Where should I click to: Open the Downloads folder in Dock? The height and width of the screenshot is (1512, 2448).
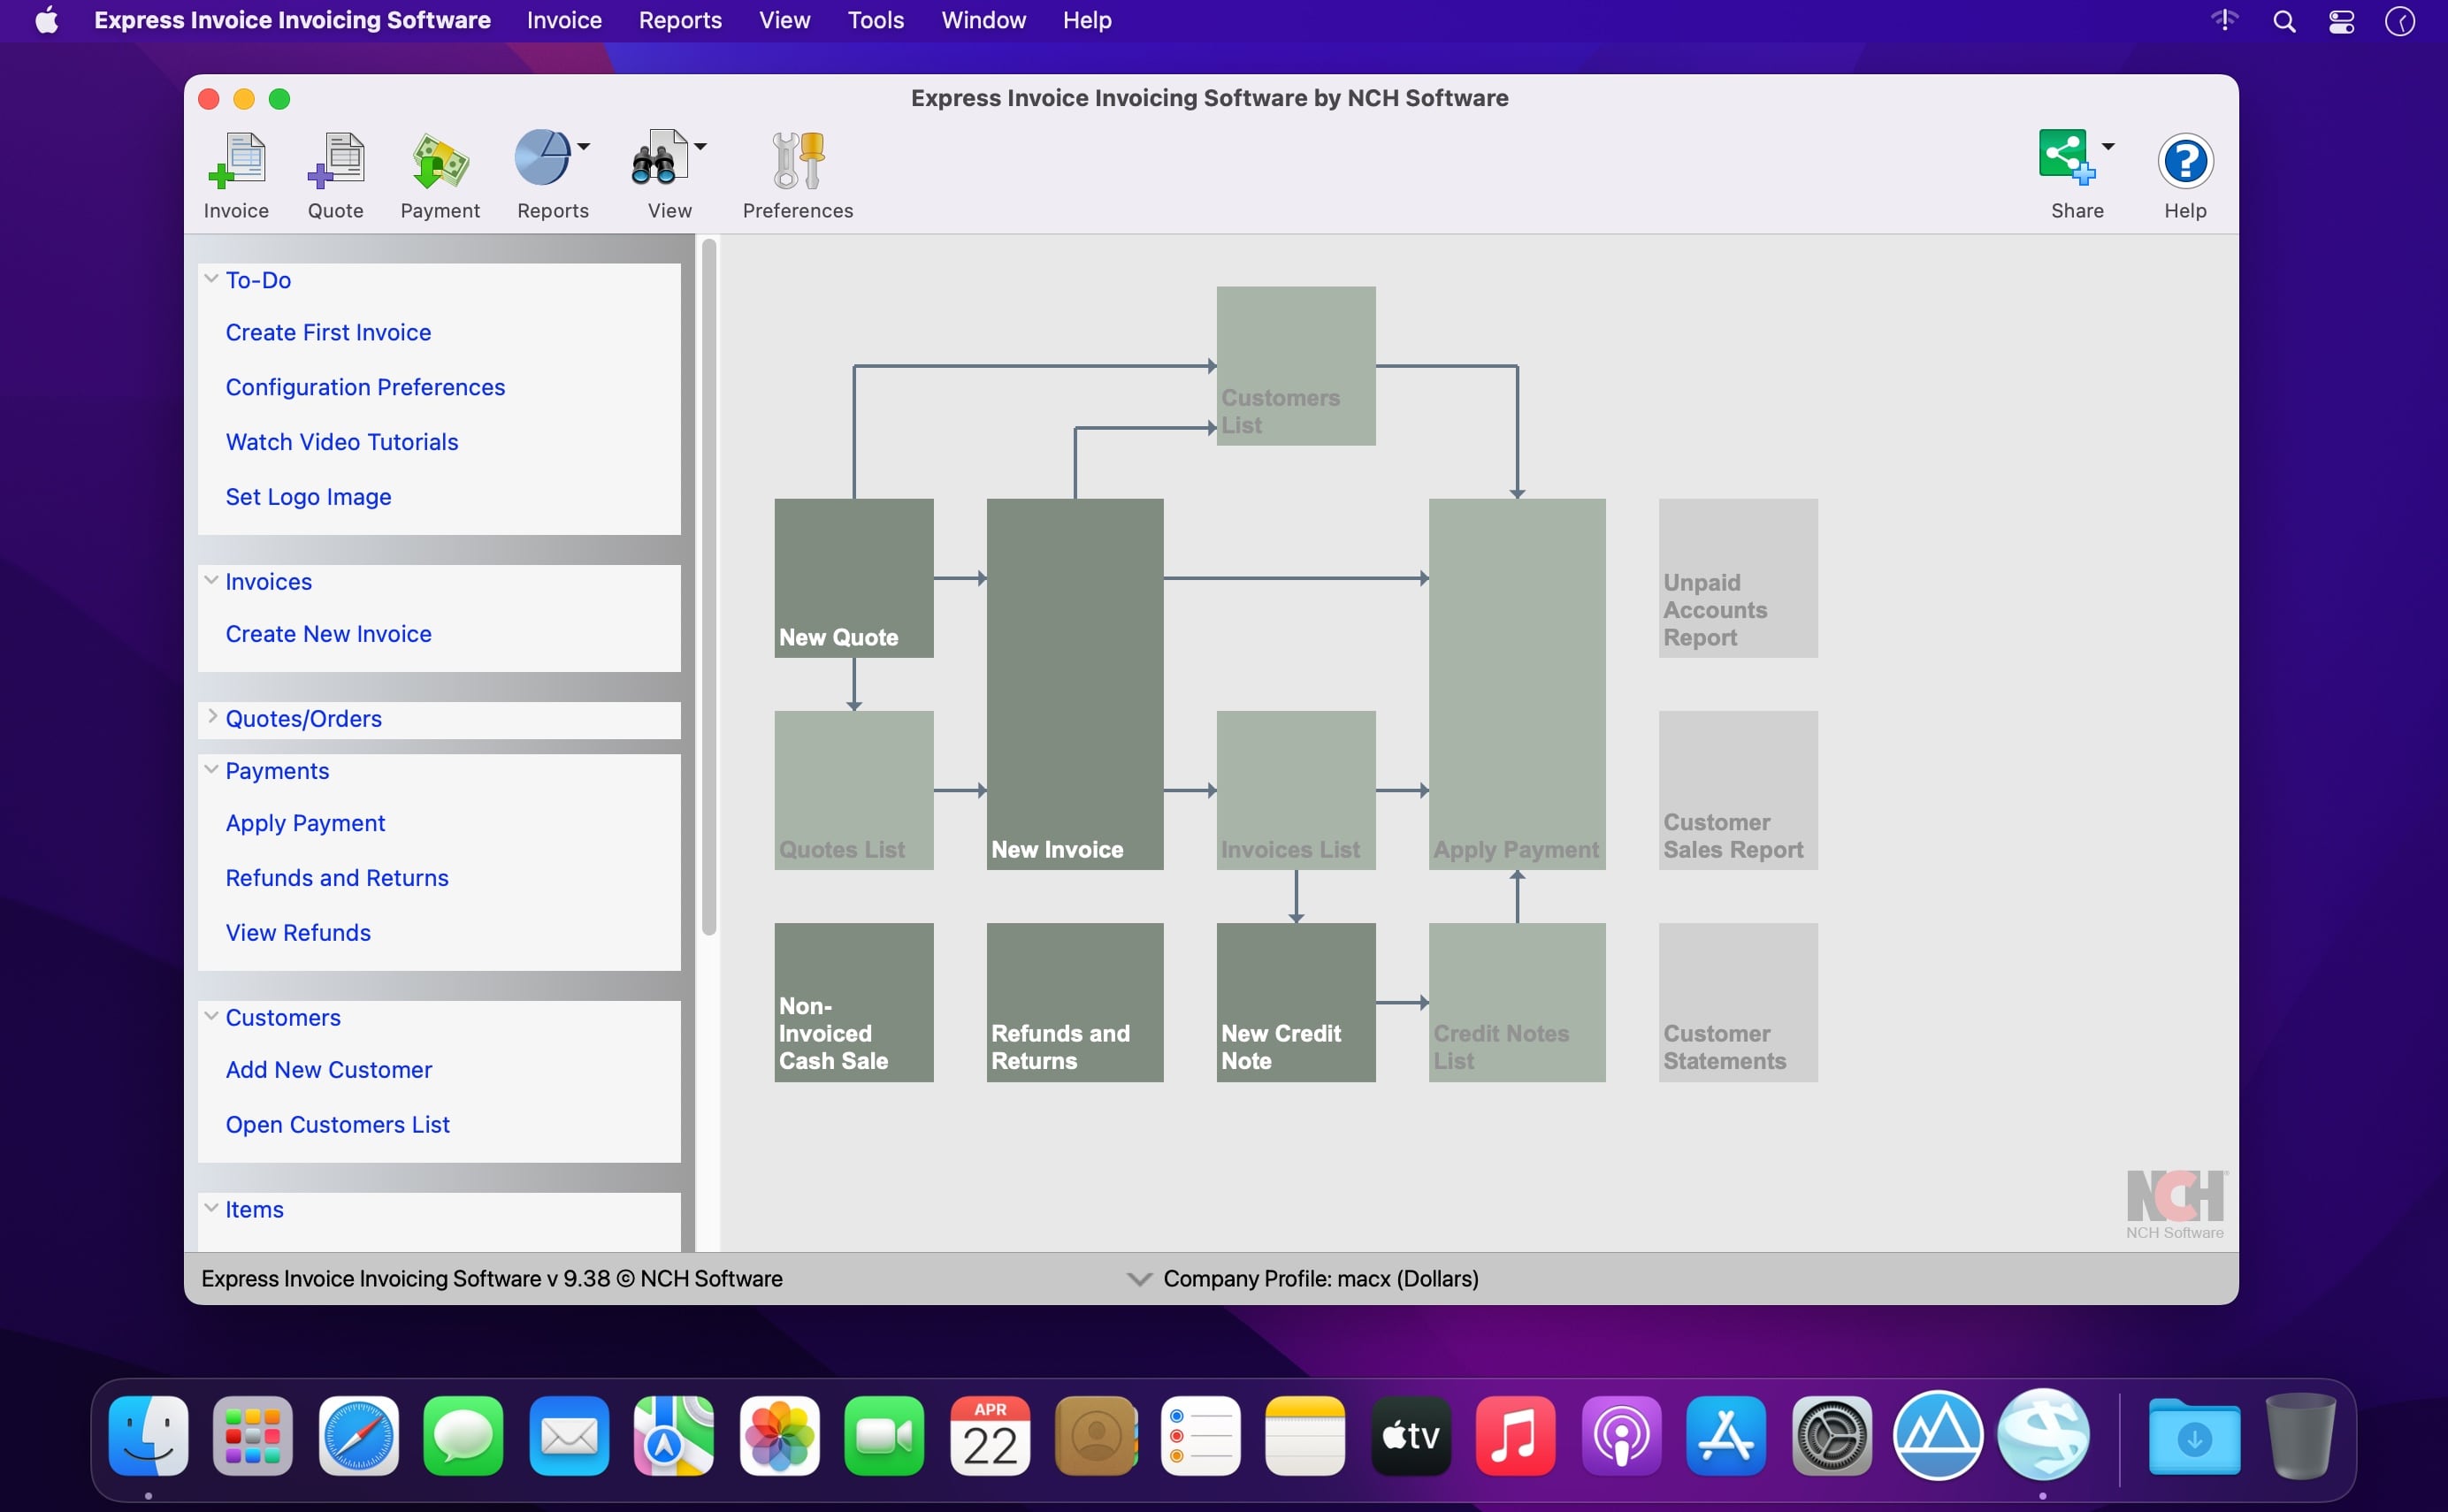point(2195,1436)
